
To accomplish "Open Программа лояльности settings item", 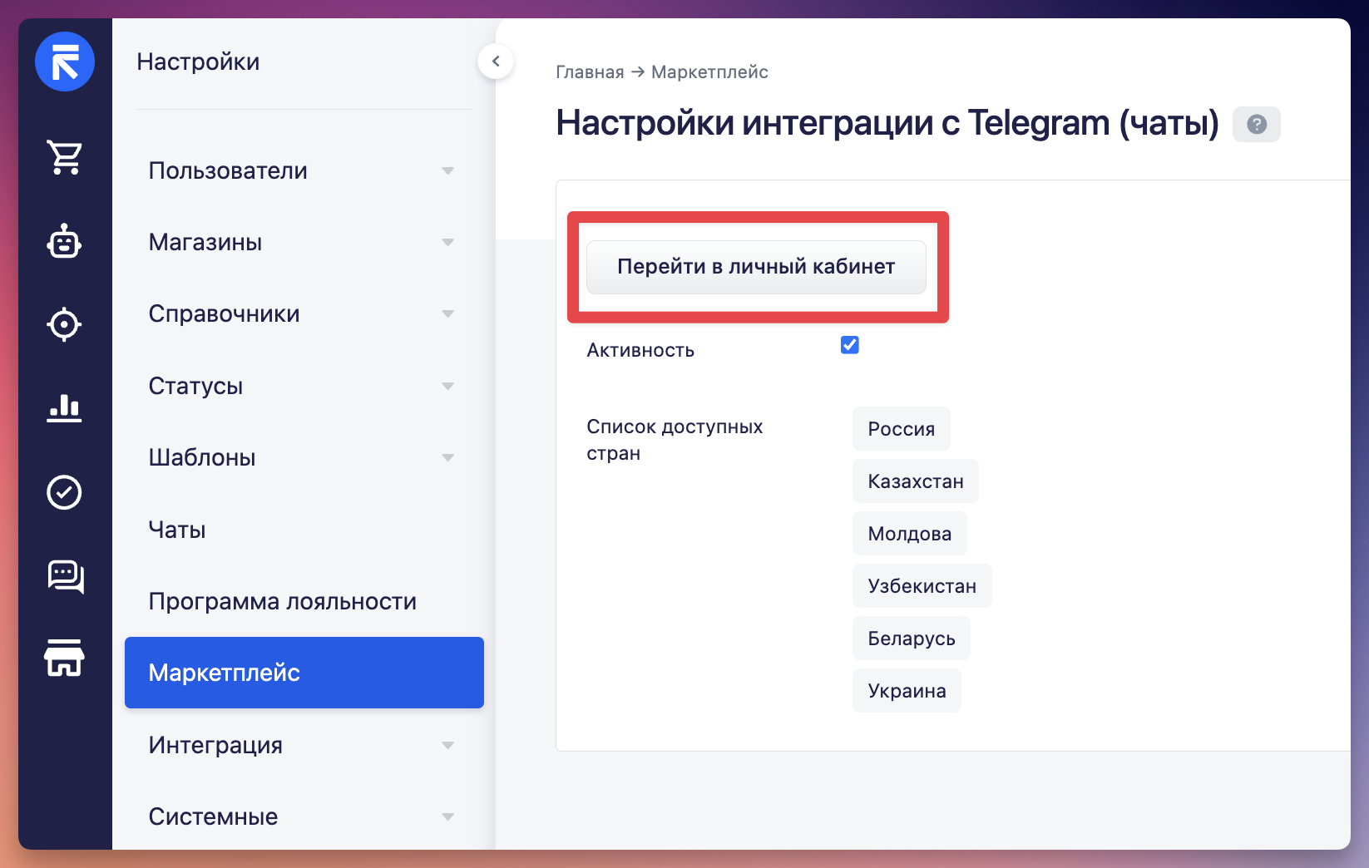I will coord(304,601).
